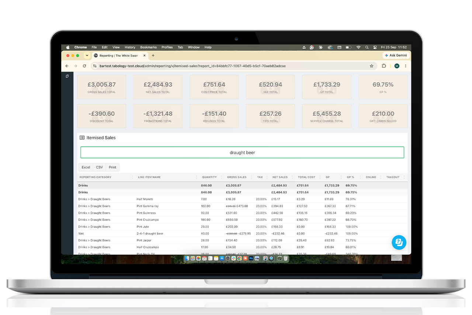This screenshot has height=315, width=472.
Task: Click the Print button
Action: pos(112,167)
